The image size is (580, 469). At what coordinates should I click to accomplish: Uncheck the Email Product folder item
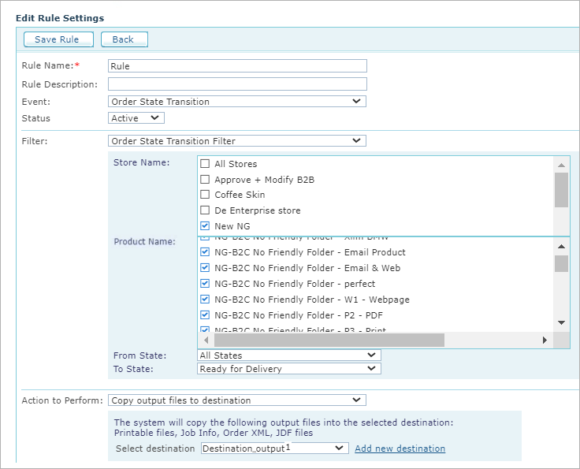[x=205, y=252]
